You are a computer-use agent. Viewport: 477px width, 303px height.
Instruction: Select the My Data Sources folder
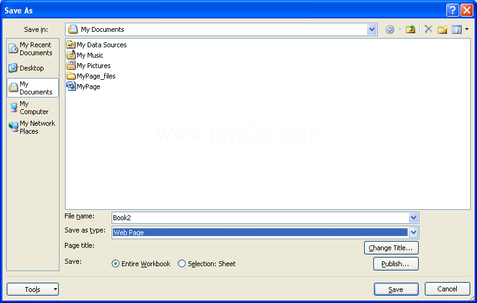[96, 45]
